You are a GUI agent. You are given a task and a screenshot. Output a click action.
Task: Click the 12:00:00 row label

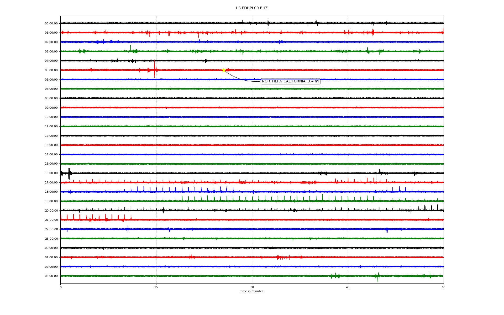click(51, 136)
